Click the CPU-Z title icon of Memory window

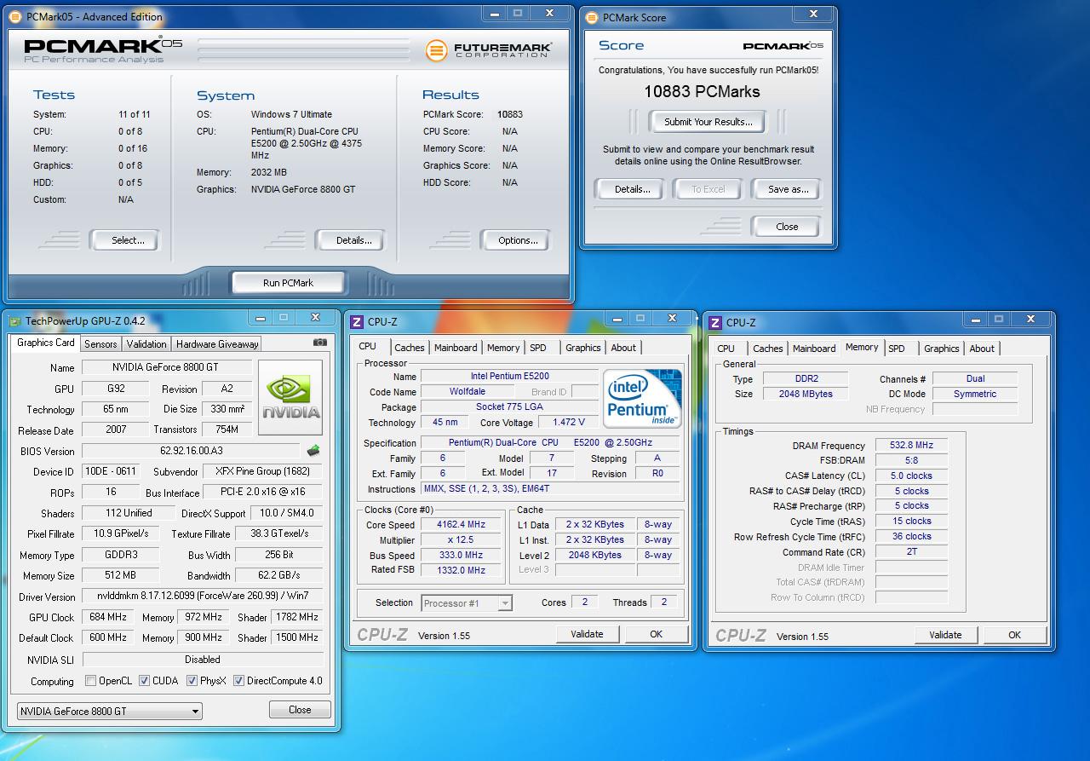[x=716, y=322]
